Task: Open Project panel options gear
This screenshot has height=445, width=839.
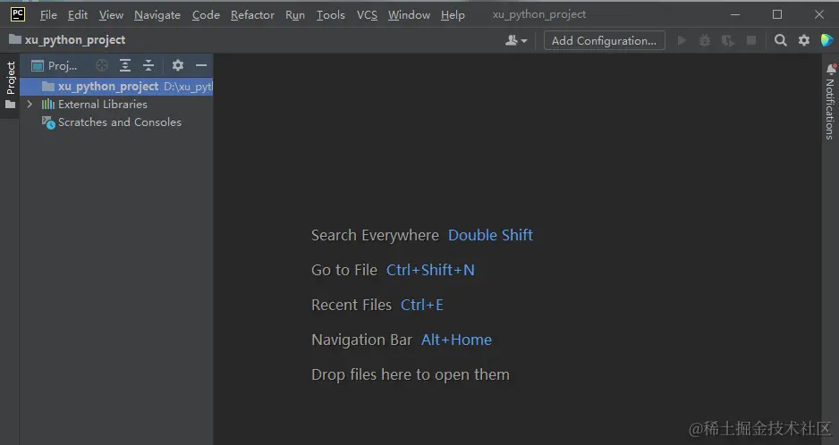Action: click(x=178, y=65)
